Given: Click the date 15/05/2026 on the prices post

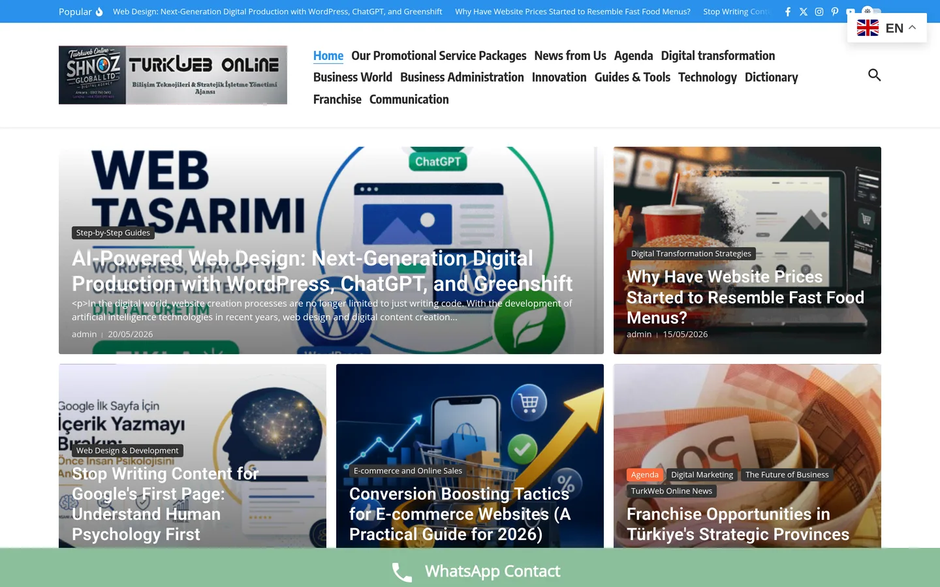Looking at the screenshot, I should [685, 334].
